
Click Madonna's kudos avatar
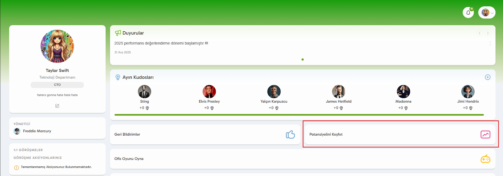[403, 92]
